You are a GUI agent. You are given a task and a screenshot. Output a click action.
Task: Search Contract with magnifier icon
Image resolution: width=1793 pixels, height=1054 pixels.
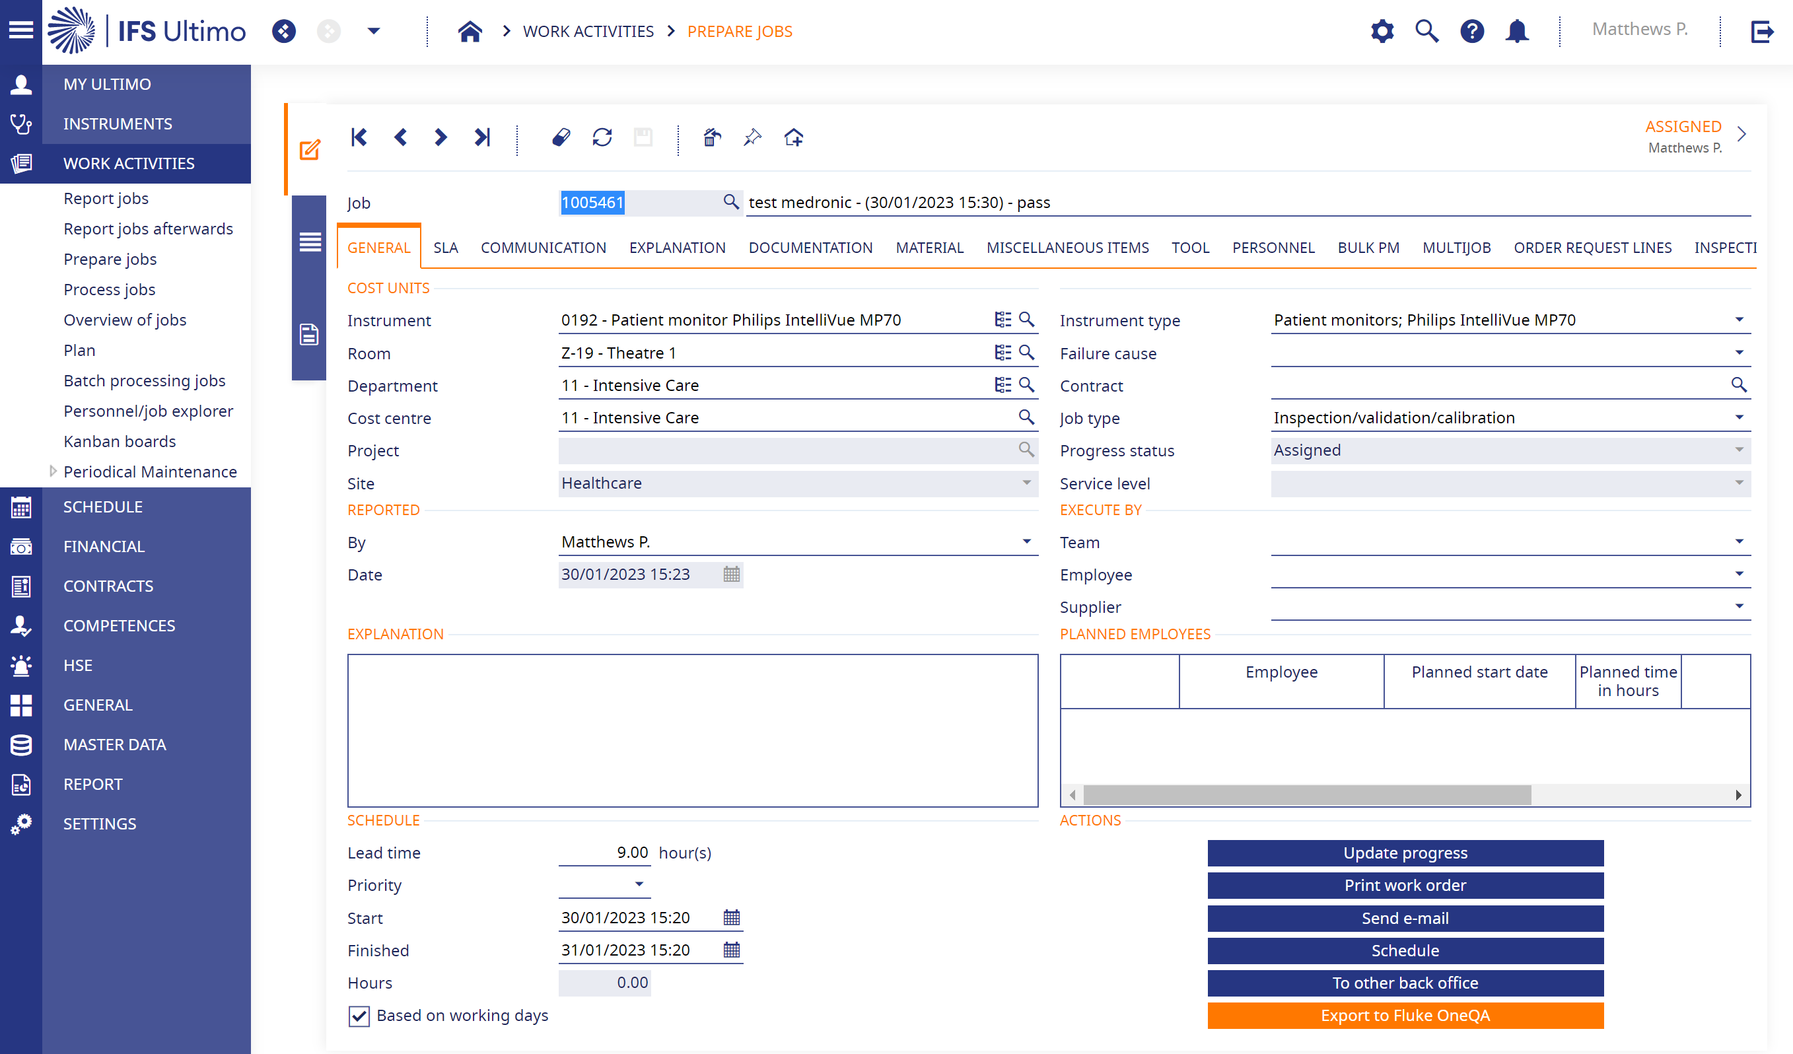tap(1738, 385)
